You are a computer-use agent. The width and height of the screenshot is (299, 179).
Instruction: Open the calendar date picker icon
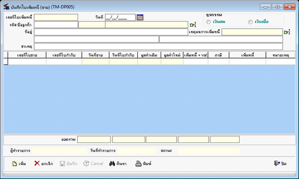[x=140, y=17]
